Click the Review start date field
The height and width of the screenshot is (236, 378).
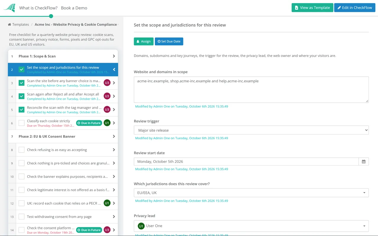(246, 162)
